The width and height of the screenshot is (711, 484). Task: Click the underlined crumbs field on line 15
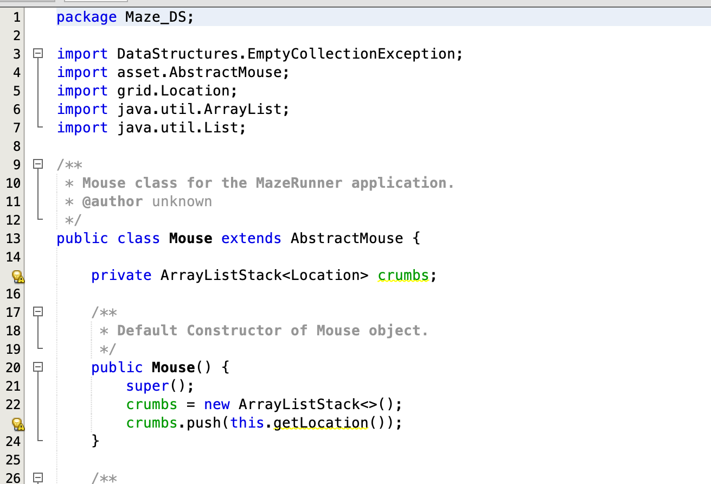(403, 275)
